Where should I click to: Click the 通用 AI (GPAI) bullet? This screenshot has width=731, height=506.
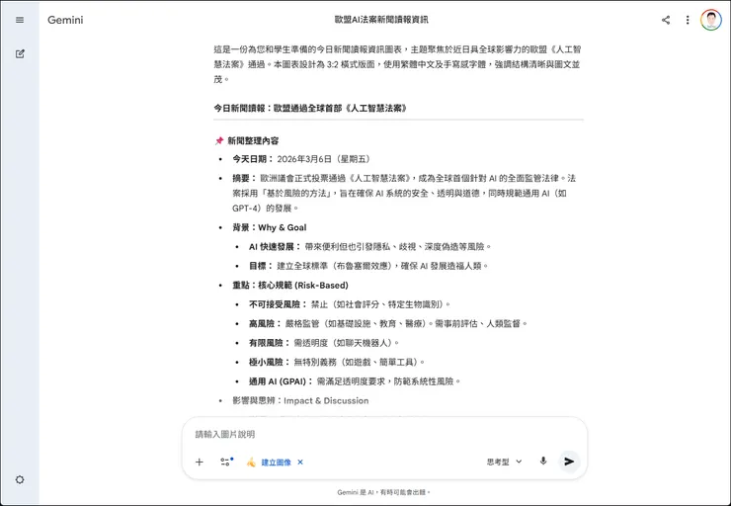[x=355, y=381]
